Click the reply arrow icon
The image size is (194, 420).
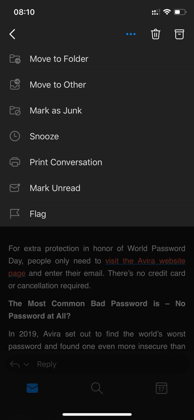coord(15,364)
